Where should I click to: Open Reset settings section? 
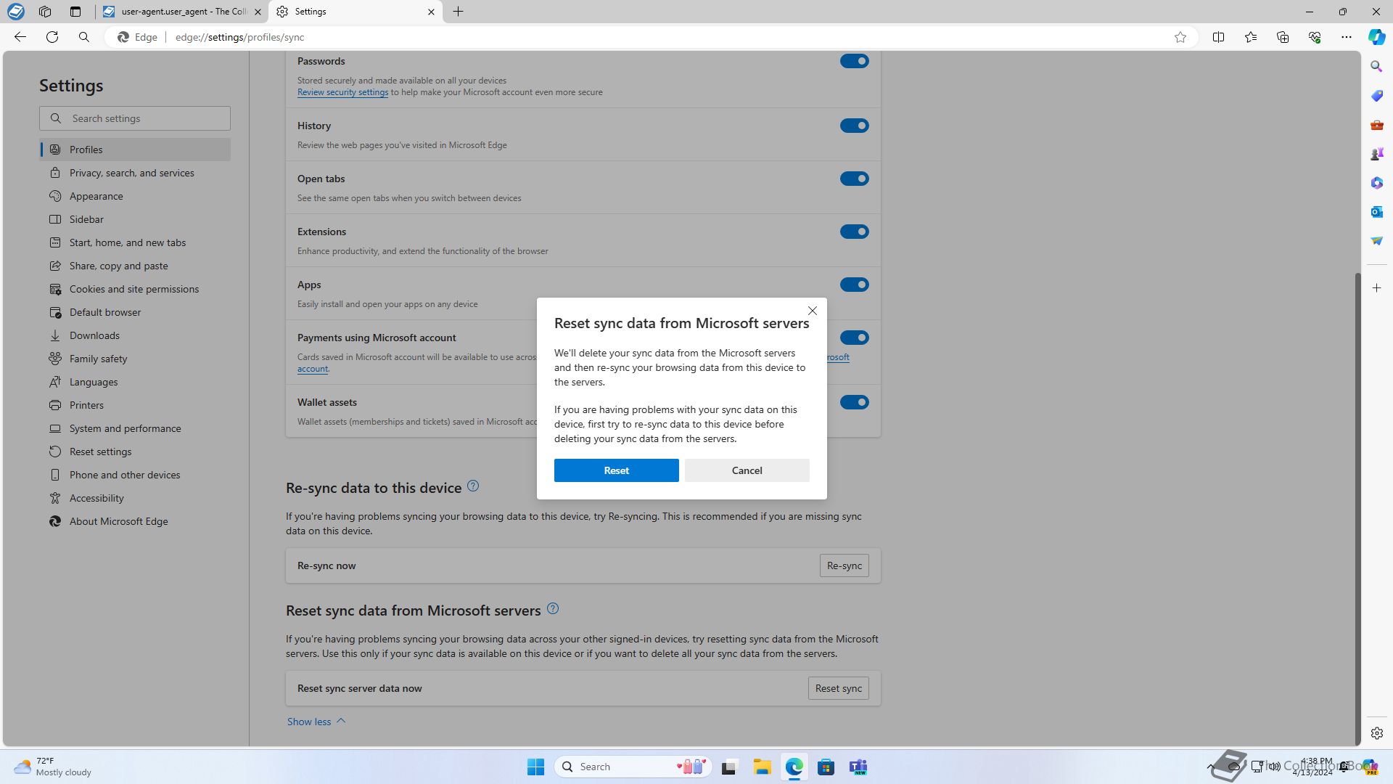point(135,452)
